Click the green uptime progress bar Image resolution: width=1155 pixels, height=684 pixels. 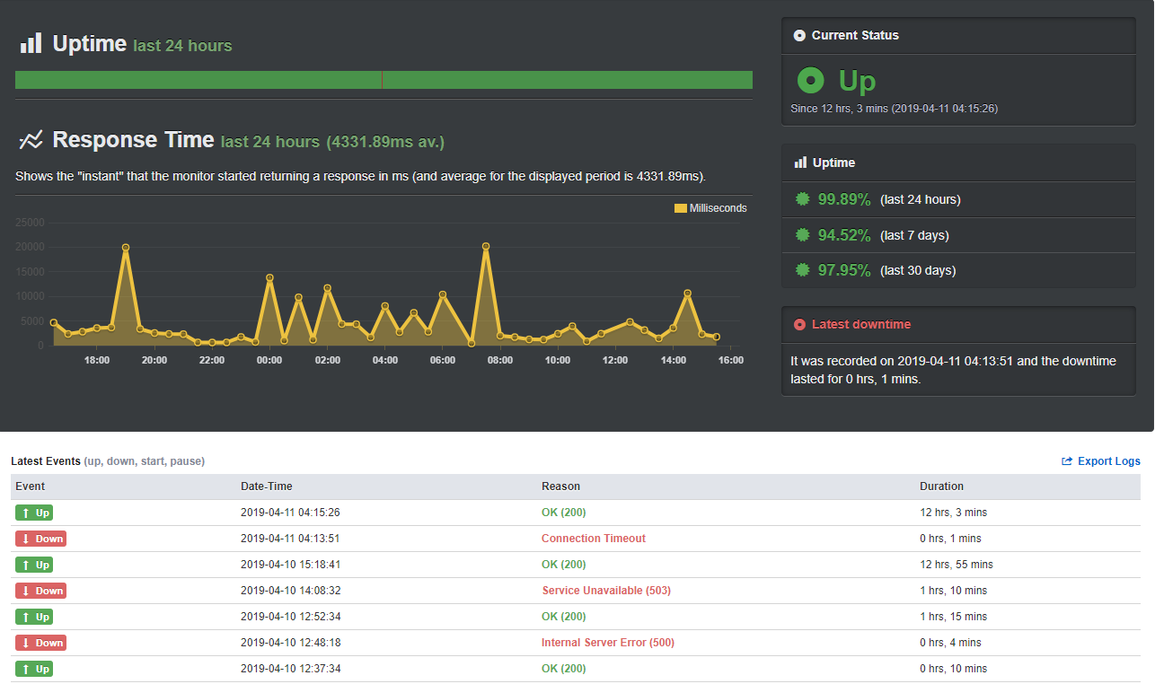coord(384,80)
